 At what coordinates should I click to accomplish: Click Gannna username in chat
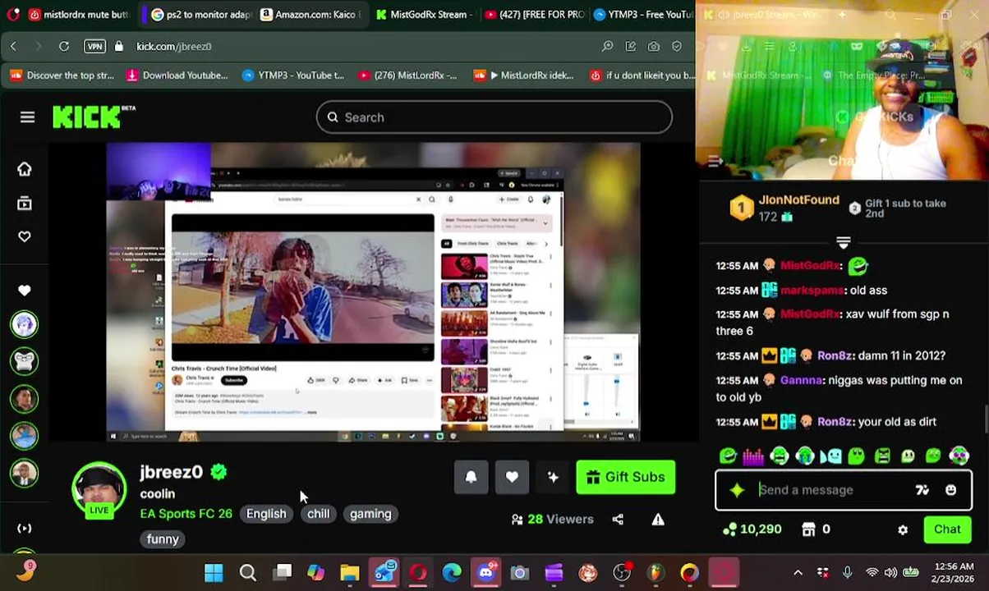[800, 381]
